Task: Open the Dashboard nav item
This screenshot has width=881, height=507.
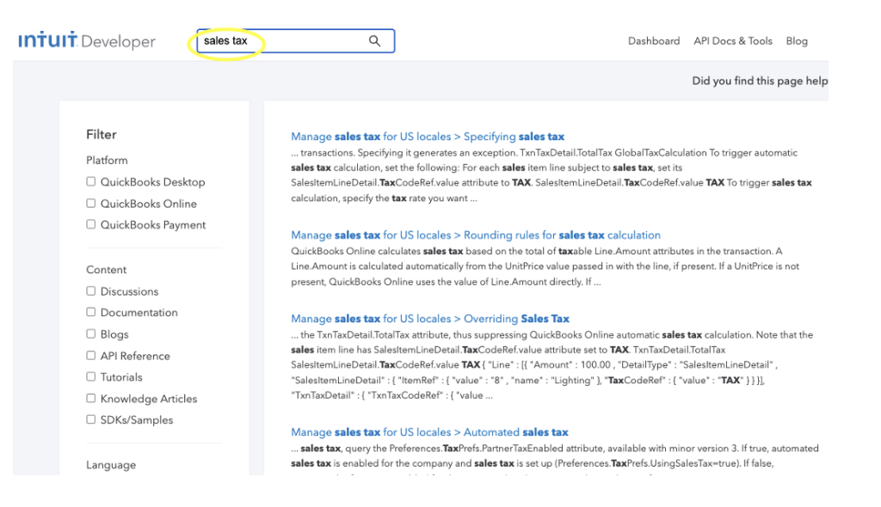Action: pyautogui.click(x=654, y=41)
